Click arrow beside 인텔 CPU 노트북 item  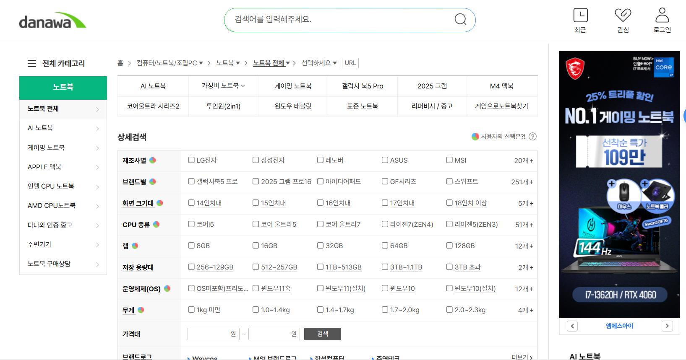(97, 187)
